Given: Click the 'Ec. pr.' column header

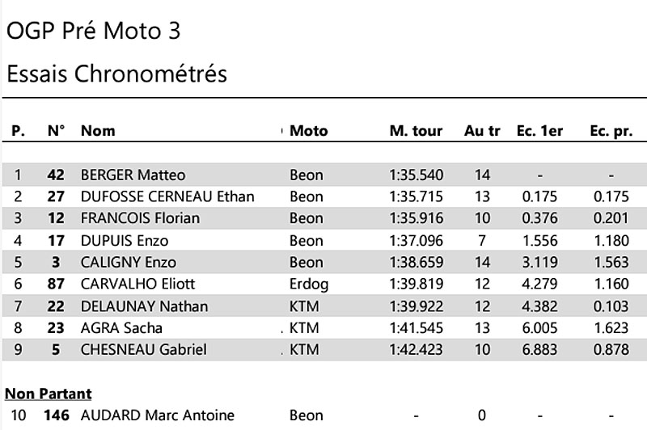Looking at the screenshot, I should (611, 131).
